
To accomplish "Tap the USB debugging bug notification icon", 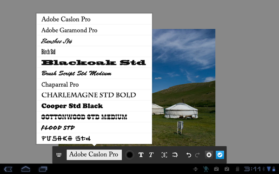I will [x=196, y=169].
